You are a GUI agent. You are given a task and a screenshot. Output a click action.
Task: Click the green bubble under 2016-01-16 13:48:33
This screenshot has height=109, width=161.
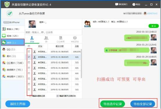click(x=137, y=38)
